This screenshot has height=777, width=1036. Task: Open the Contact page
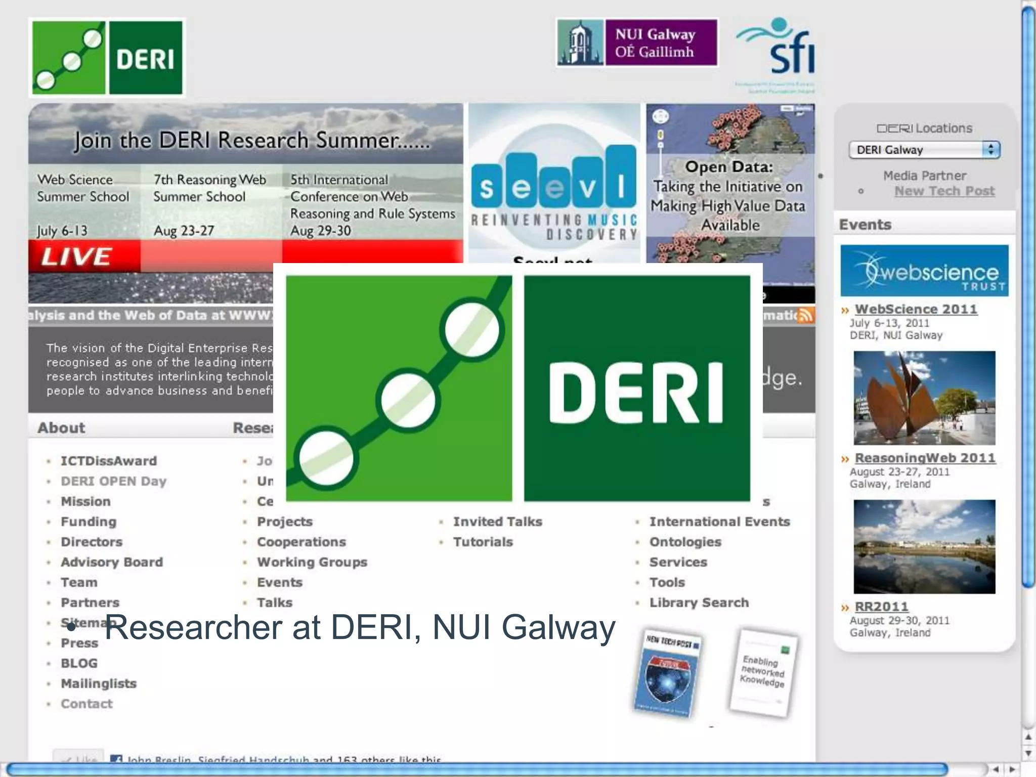(87, 704)
